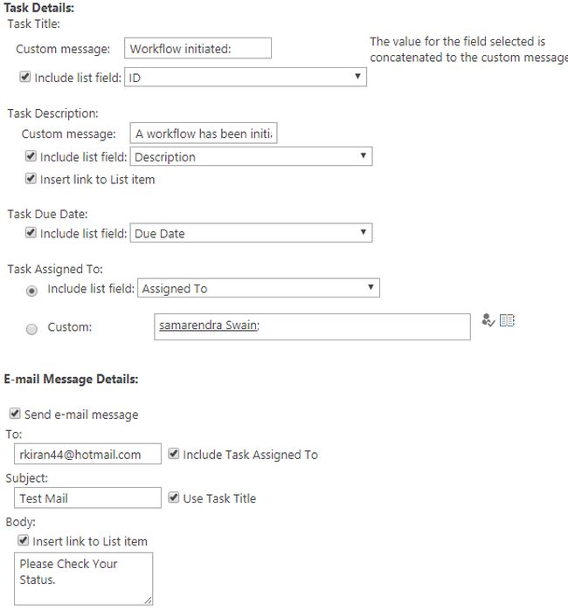Image resolution: width=568 pixels, height=610 pixels.
Task: Click the To e-mail address field
Action: (x=87, y=454)
